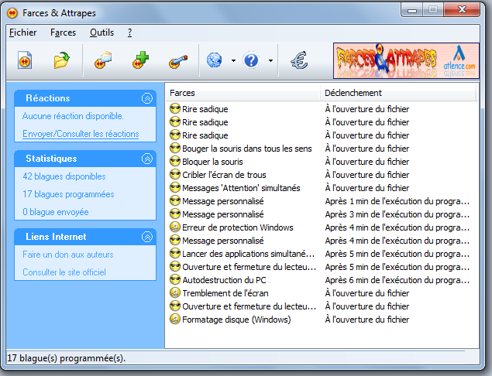Click the icon beside Formatage disque (Windows)

pos(175,319)
